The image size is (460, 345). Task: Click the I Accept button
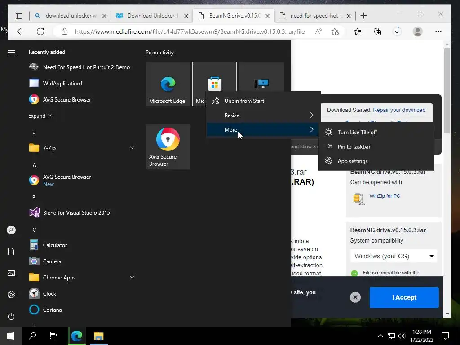(404, 297)
